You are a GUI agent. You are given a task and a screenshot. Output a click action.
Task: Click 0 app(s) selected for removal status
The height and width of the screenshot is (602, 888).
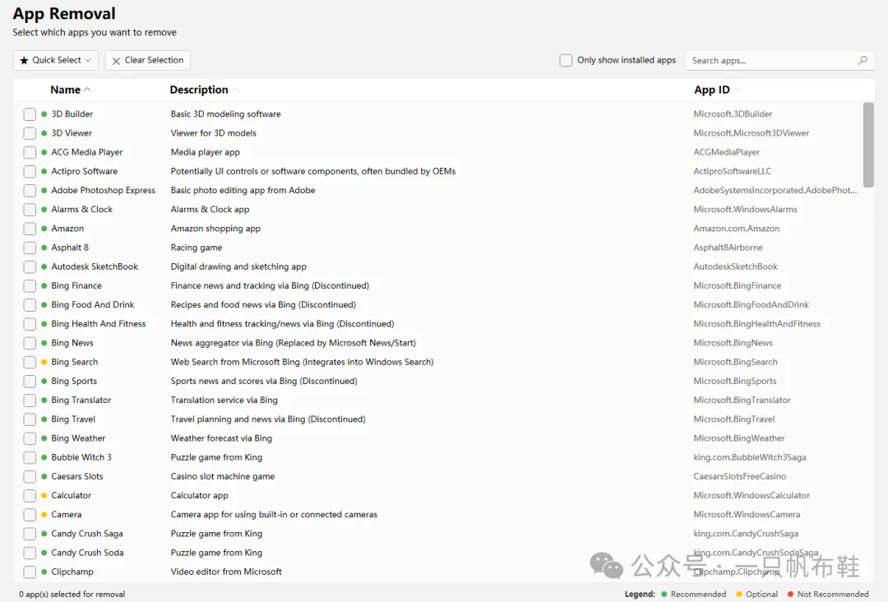pyautogui.click(x=72, y=594)
